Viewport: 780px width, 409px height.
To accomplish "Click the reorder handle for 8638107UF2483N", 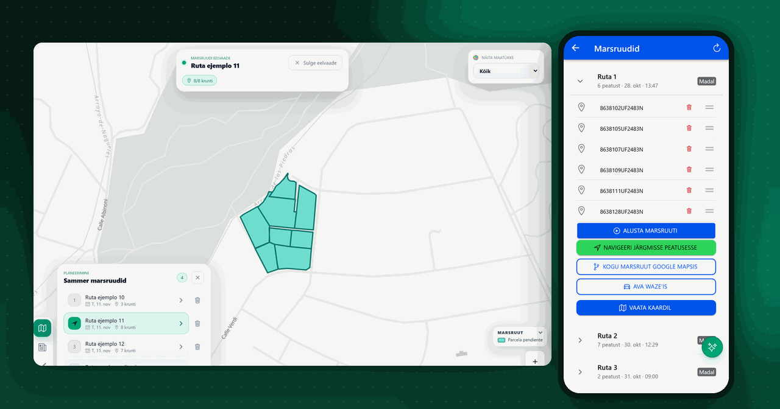I will pyautogui.click(x=709, y=149).
